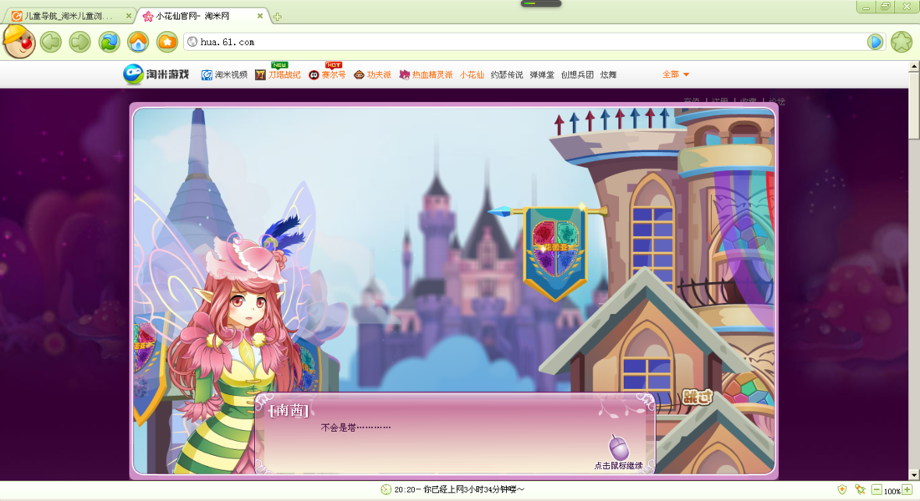
Task: Close the 儿童导航 tab
Action: point(129,17)
